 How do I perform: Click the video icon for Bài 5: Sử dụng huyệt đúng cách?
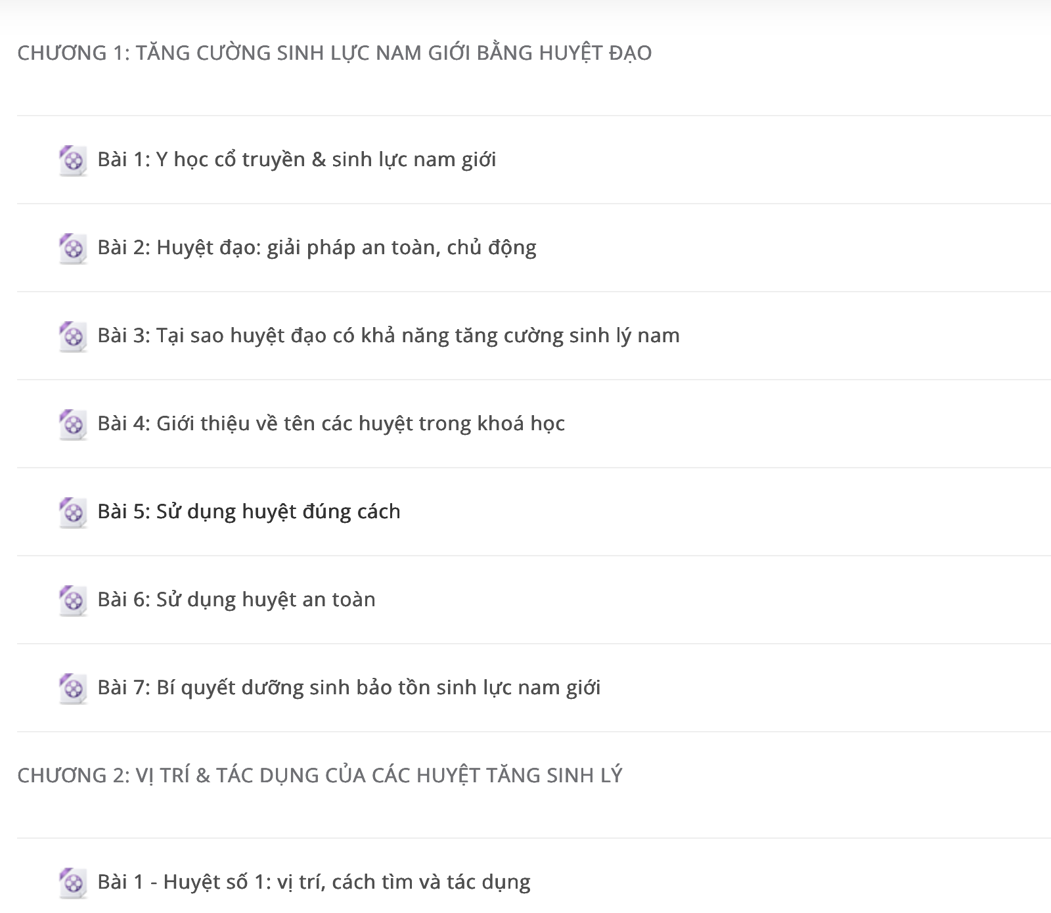coord(73,512)
